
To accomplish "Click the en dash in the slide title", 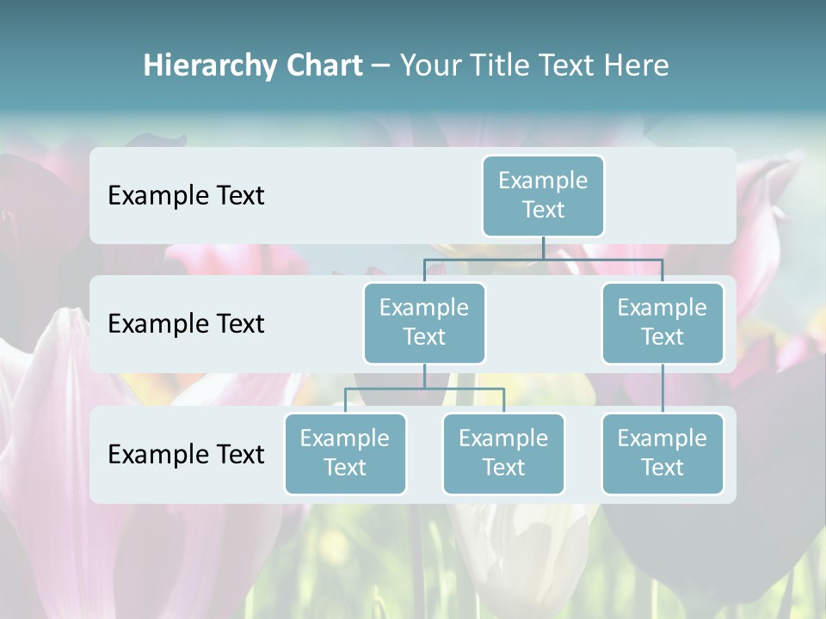I will [380, 66].
